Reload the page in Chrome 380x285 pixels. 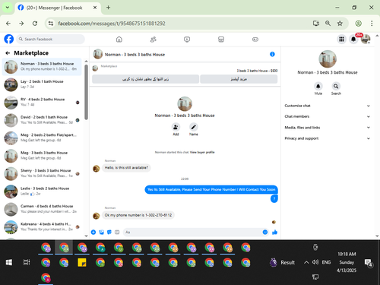pyautogui.click(x=35, y=24)
